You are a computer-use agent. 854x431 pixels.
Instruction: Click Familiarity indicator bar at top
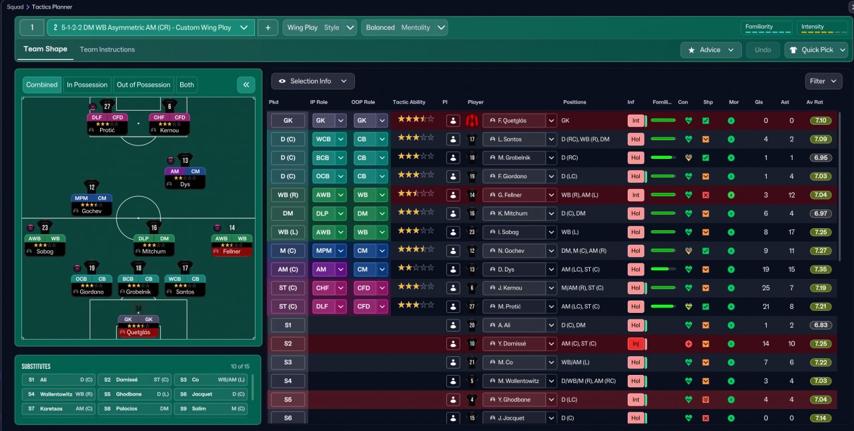(767, 28)
